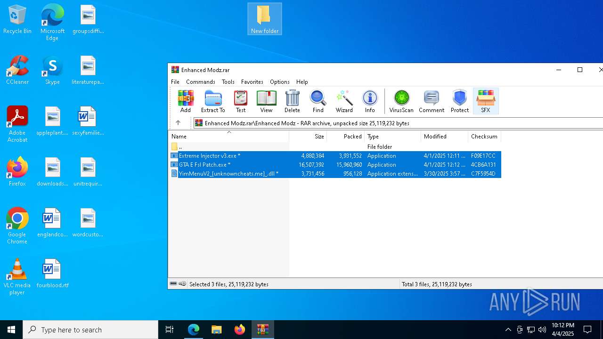Click the WinRAR taskbar button
The height and width of the screenshot is (339, 603).
pos(262,330)
